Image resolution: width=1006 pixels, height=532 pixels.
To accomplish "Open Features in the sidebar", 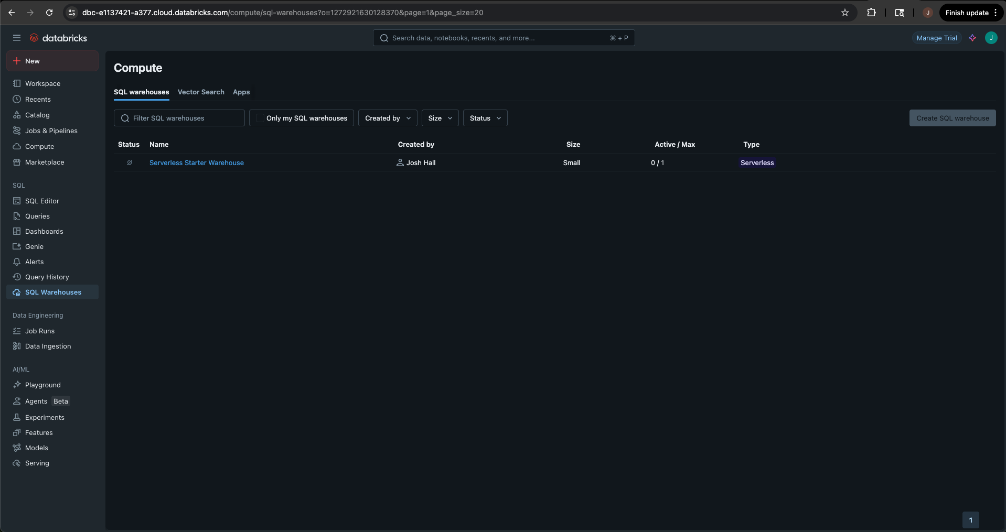I will 52,432.
